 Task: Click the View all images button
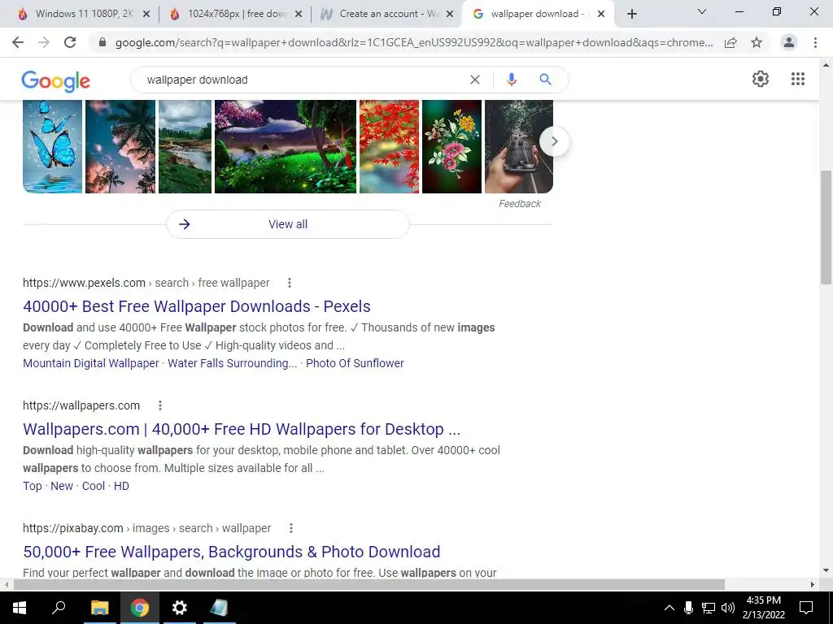[288, 224]
